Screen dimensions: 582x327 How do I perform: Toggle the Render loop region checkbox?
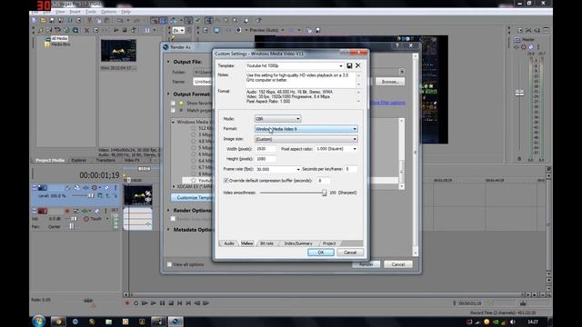coord(173,219)
